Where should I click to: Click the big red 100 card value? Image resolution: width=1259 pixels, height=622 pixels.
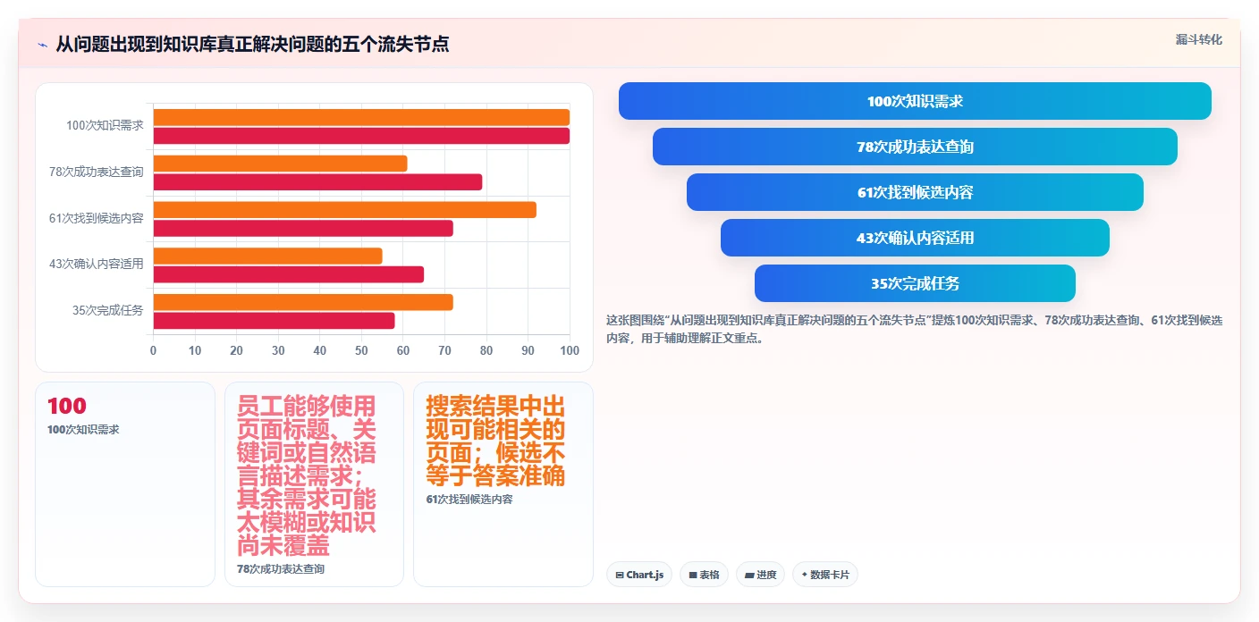point(67,407)
